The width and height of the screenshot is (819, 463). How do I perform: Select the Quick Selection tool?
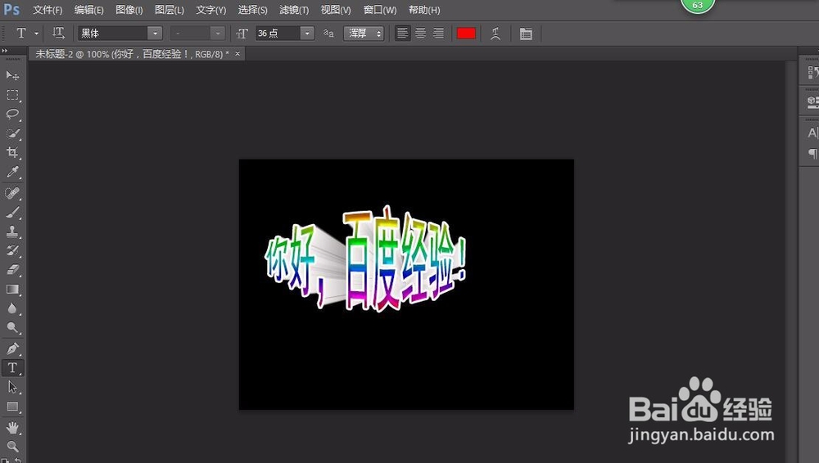(x=12, y=133)
